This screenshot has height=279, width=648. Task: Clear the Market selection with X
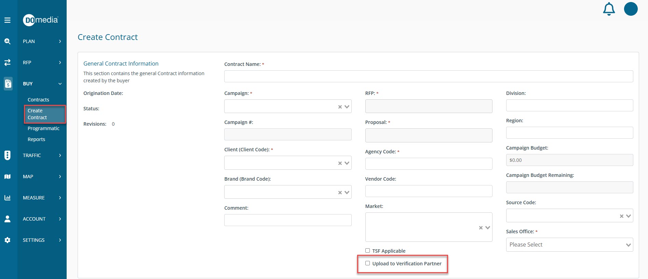click(481, 228)
